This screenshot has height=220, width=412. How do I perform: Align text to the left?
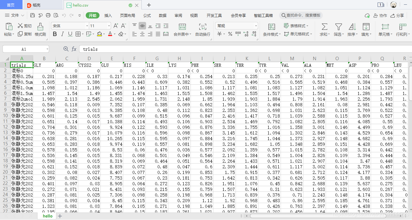135,34
